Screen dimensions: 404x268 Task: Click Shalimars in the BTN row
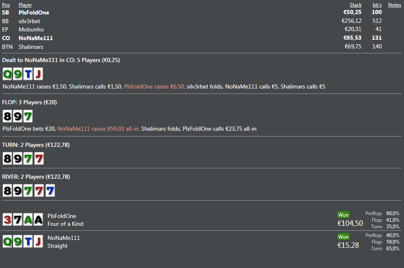(x=31, y=46)
